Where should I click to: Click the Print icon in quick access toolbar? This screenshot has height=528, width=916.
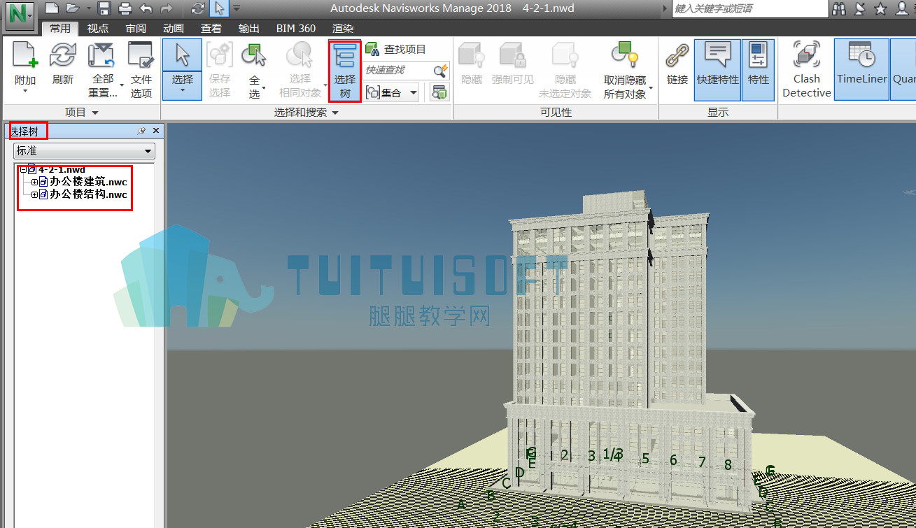[x=125, y=9]
